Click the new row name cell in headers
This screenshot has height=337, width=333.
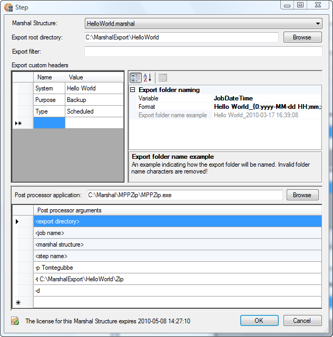(49, 123)
